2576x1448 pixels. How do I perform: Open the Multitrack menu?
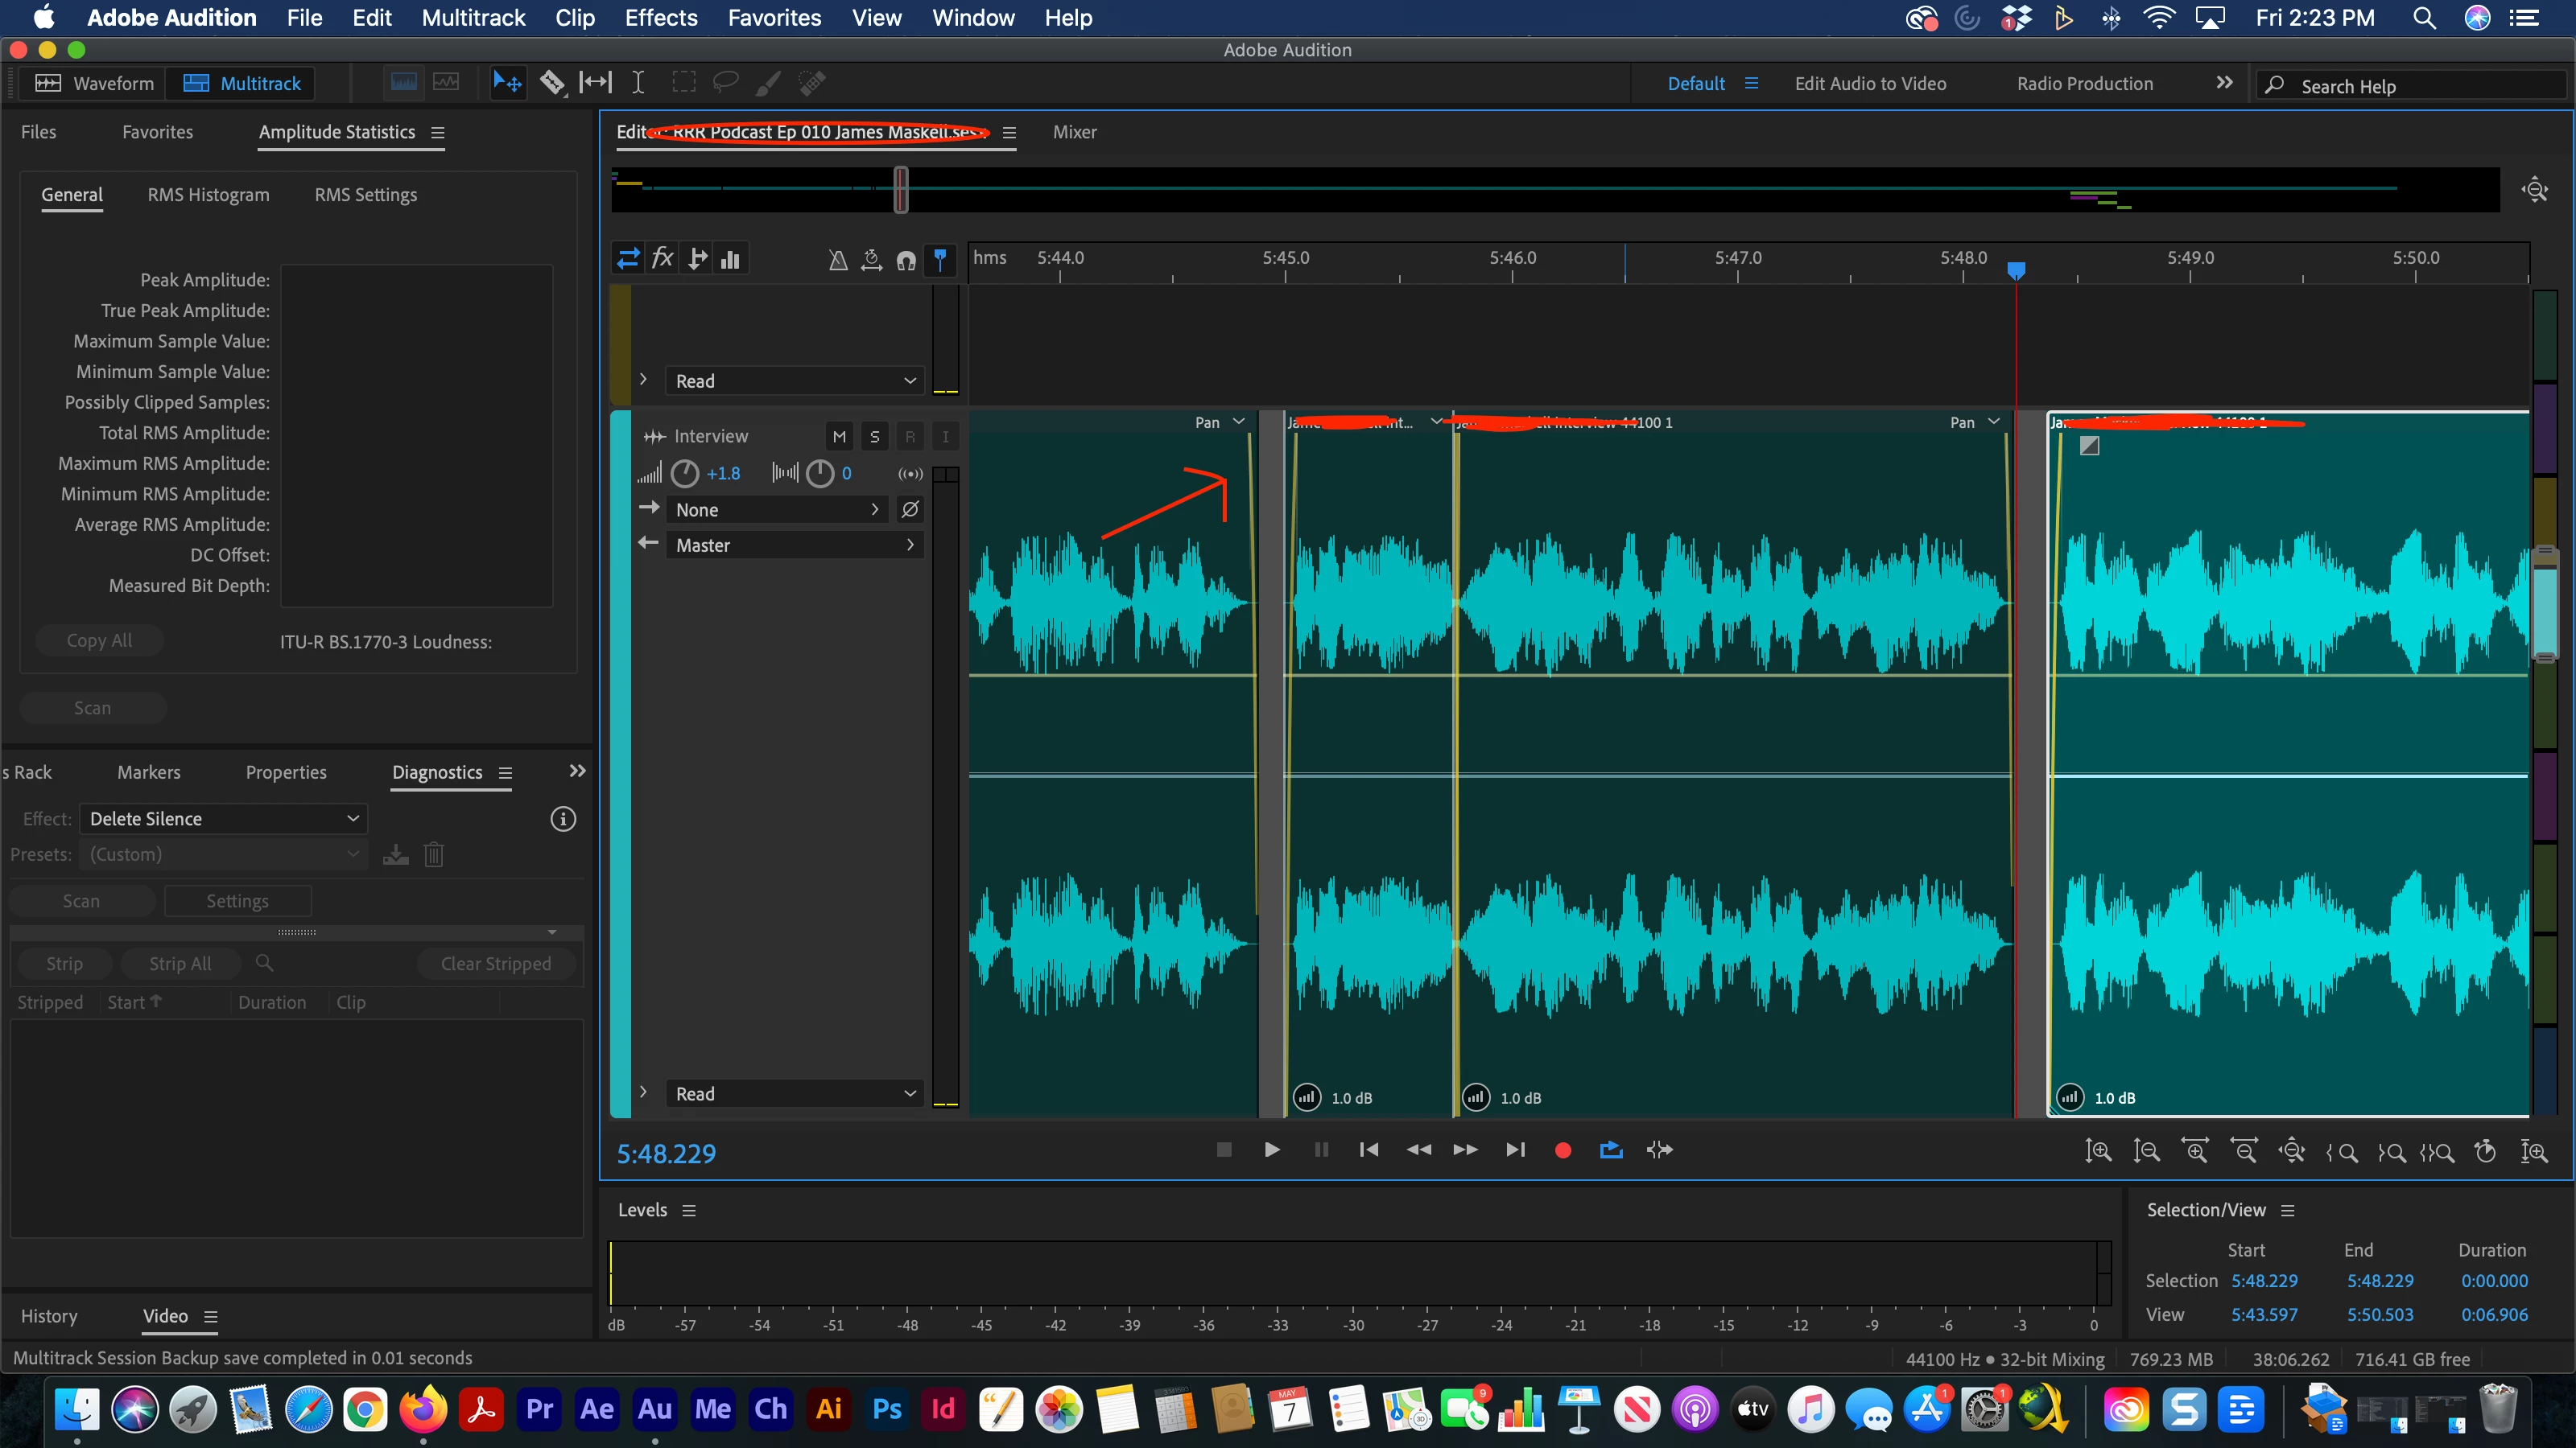[473, 18]
